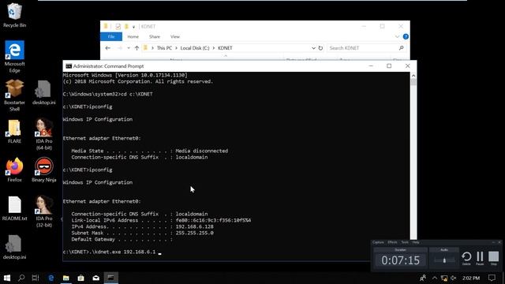The width and height of the screenshot is (505, 284).
Task: Launch IDA Pro (64-bit) shortcut
Action: [x=44, y=133]
